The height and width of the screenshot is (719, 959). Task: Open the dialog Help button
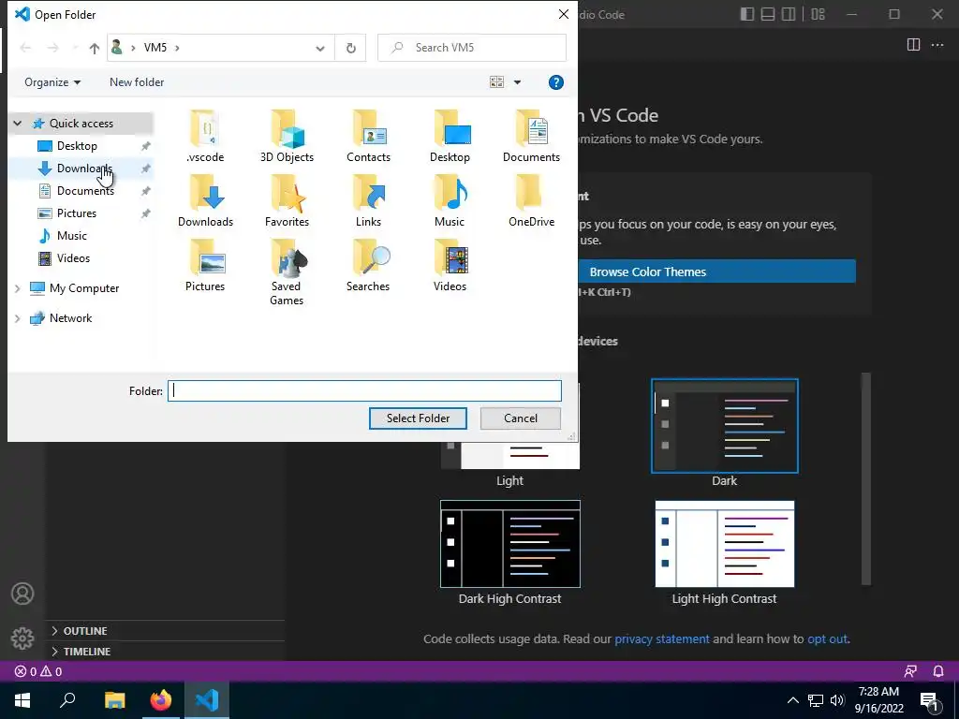tap(556, 82)
